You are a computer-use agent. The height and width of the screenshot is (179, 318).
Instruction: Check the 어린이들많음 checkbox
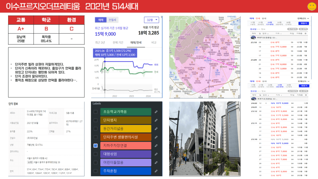tap(95, 163)
